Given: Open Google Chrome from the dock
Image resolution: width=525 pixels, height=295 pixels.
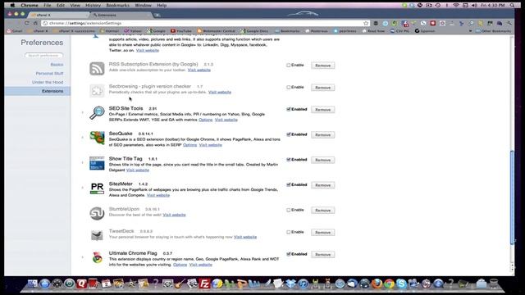Looking at the screenshot, I should [389, 284].
